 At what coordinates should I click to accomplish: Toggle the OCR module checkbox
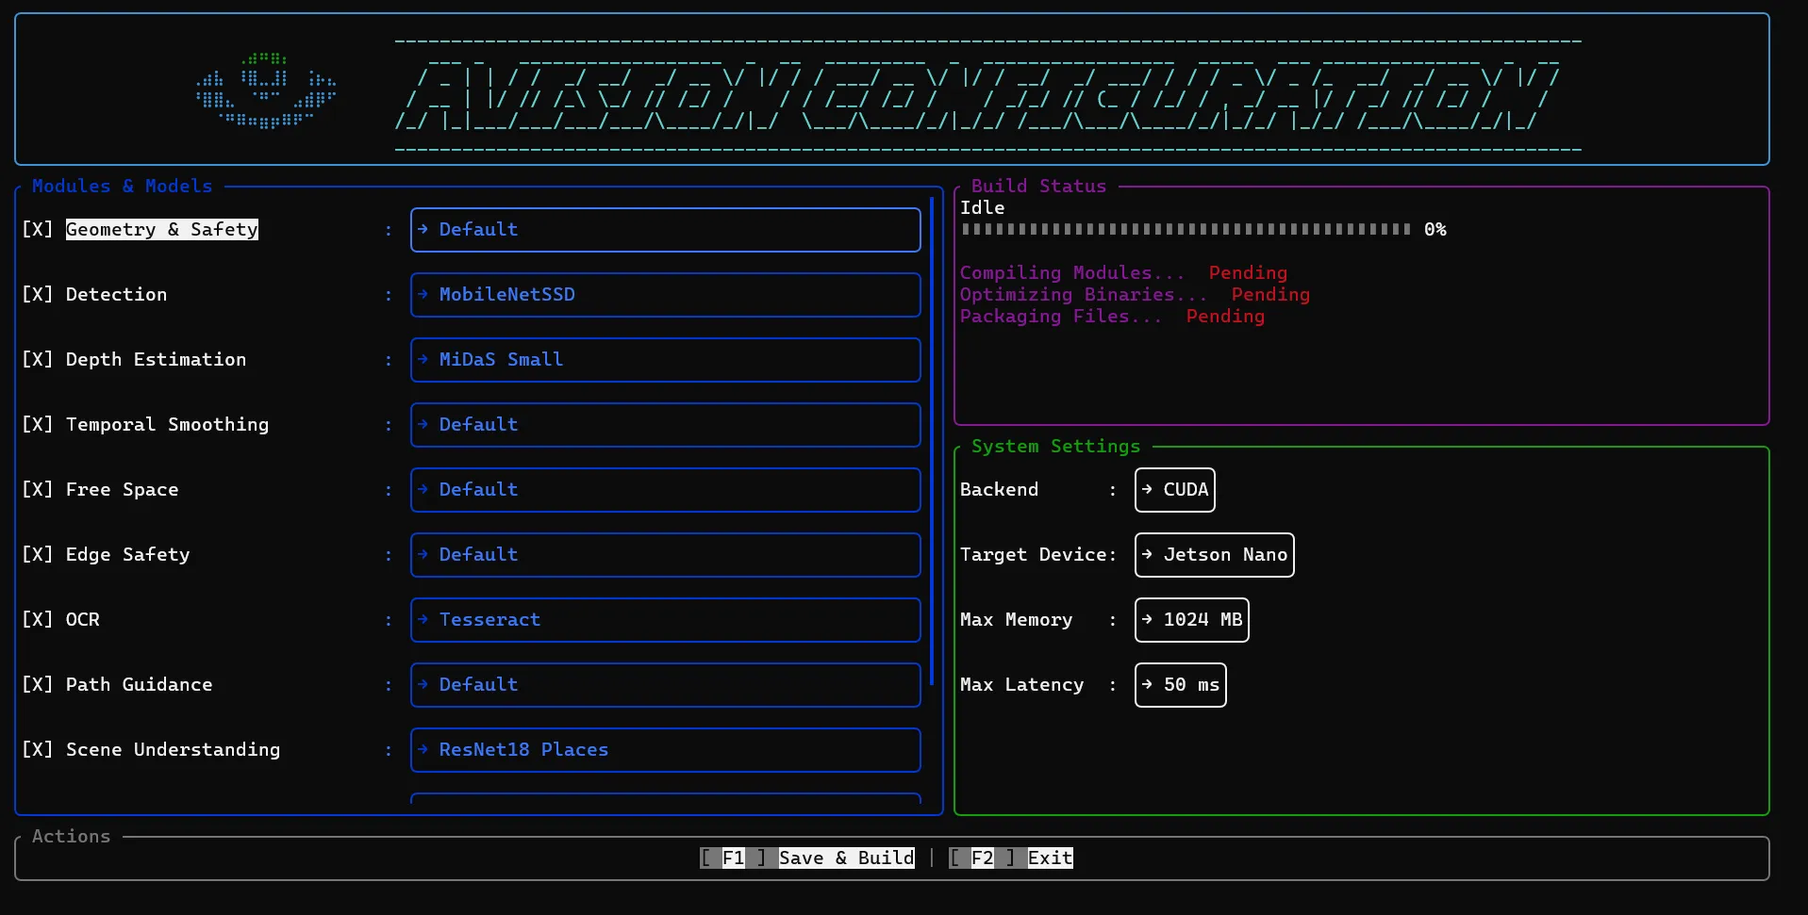click(x=38, y=620)
